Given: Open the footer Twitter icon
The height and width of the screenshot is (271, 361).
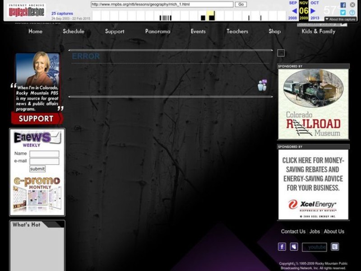Looking at the screenshot, I should 334,247.
